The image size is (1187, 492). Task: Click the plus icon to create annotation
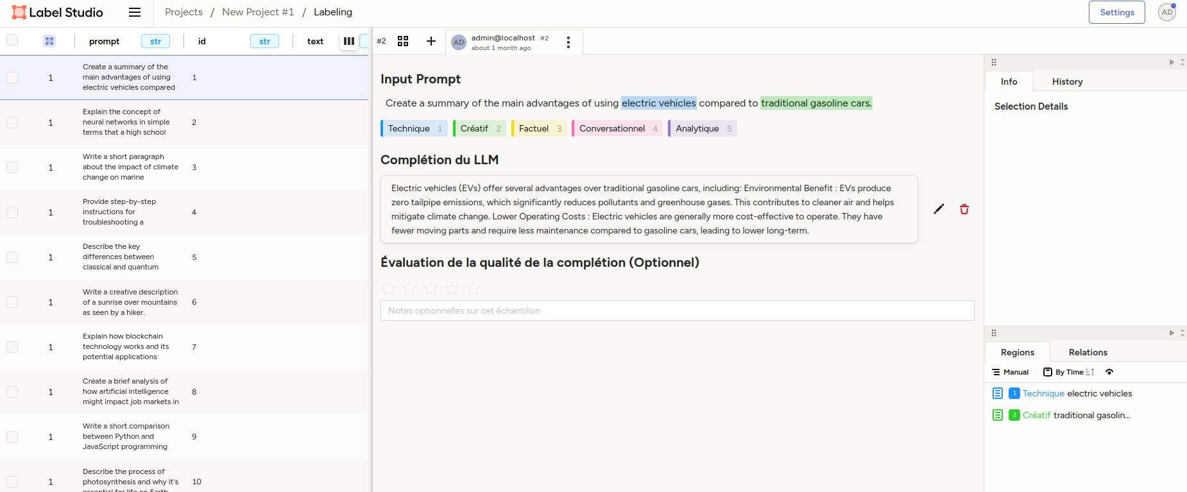(x=431, y=41)
